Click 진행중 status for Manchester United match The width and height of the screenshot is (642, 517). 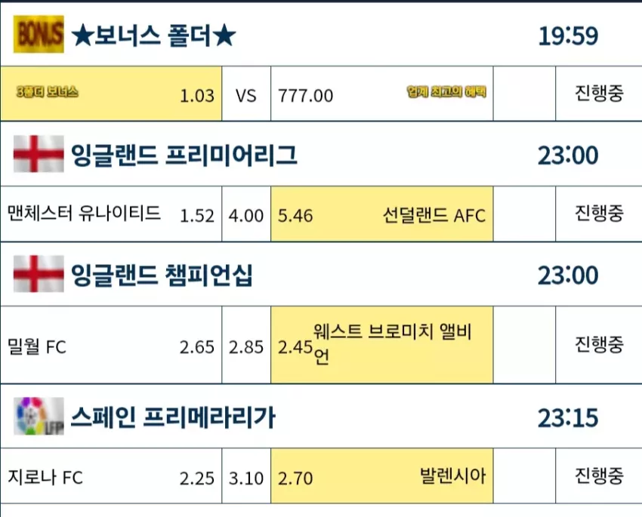[x=599, y=213]
